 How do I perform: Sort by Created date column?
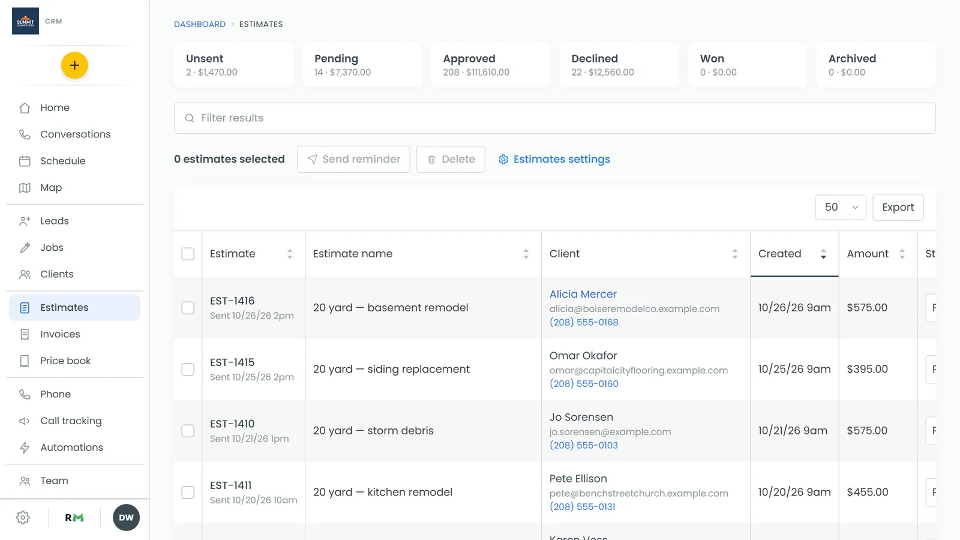point(794,254)
